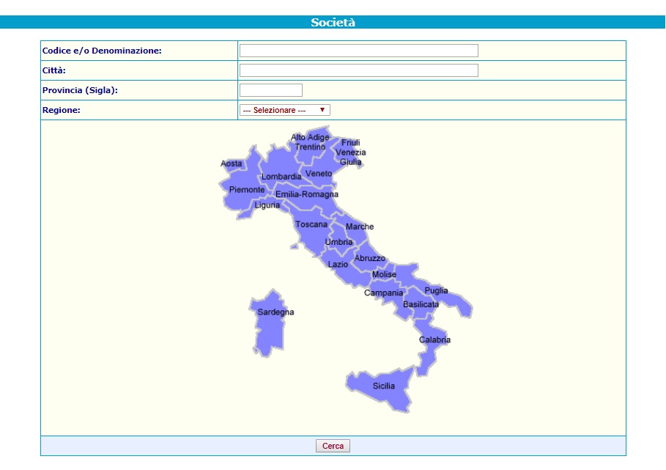
Task: Focus the Provincia (Sigla) input box
Action: pos(270,90)
